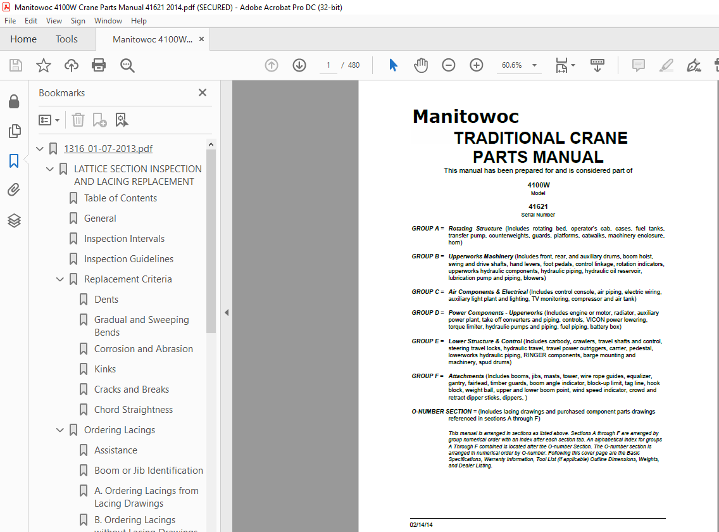719x532 pixels.
Task: Open the Kinks bookmark
Action: [x=105, y=369]
